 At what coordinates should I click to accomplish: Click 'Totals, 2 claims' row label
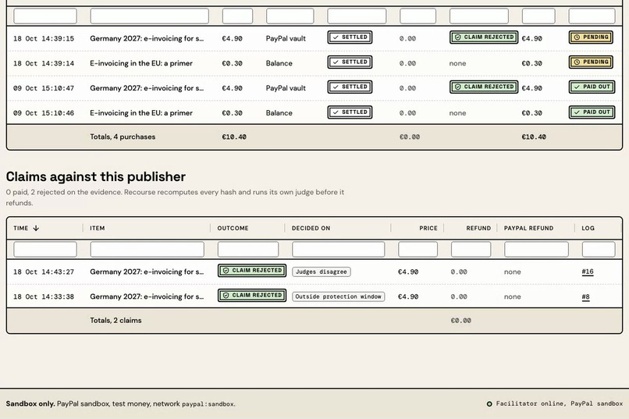point(115,321)
